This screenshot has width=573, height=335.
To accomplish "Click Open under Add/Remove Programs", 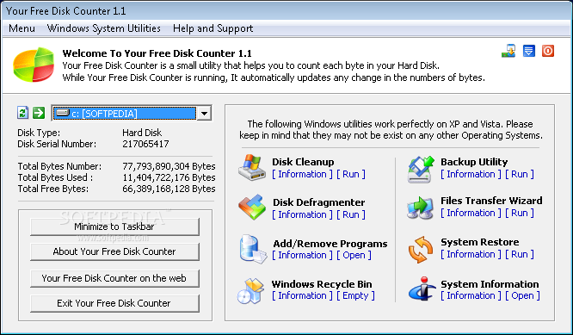I will 354,255.
